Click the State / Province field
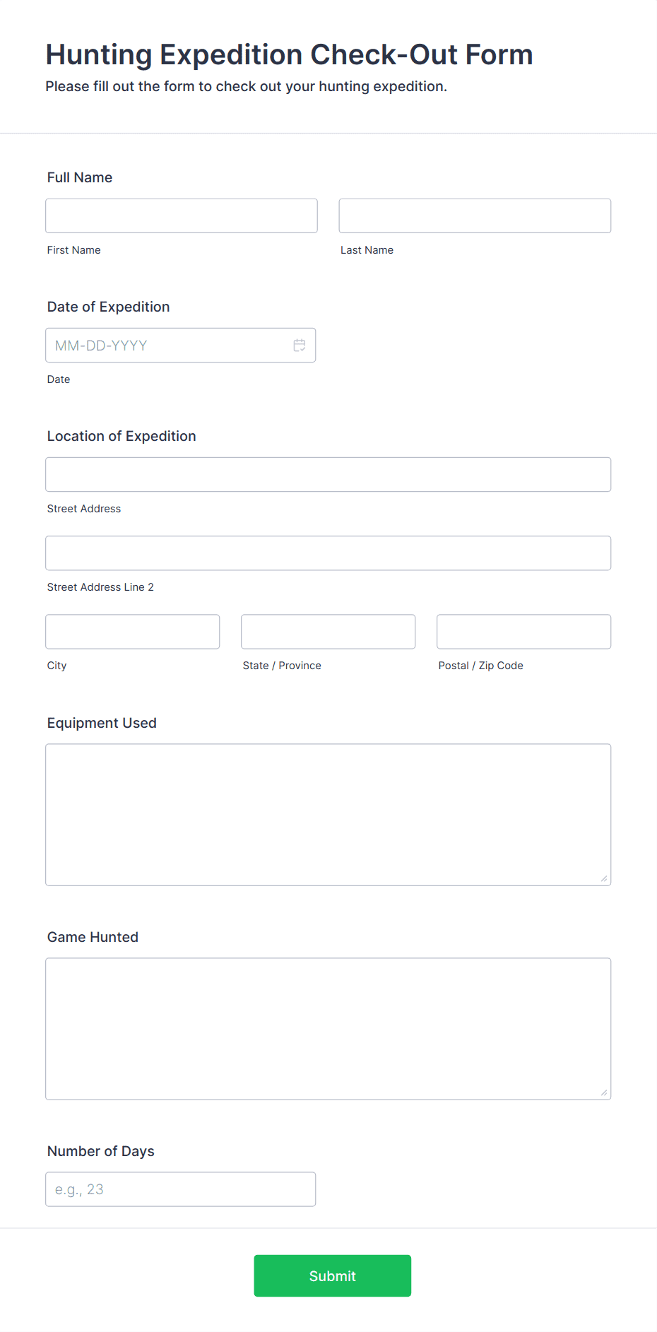 (x=328, y=631)
